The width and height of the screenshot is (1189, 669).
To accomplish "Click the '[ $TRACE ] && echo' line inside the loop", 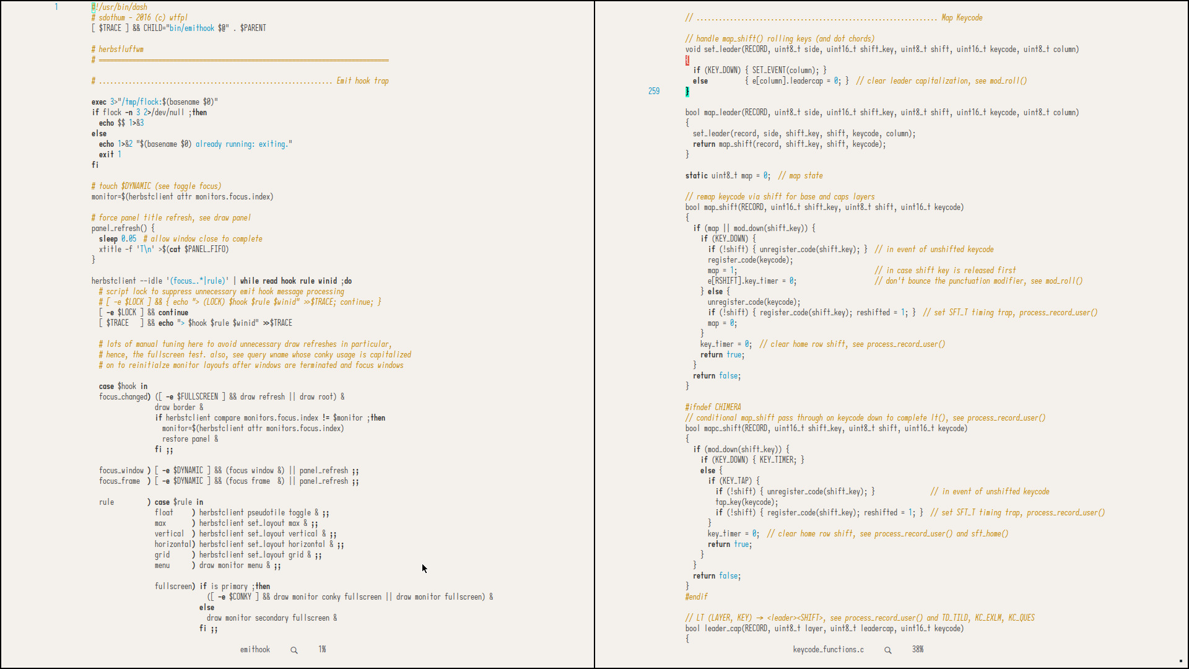I will pyautogui.click(x=196, y=323).
